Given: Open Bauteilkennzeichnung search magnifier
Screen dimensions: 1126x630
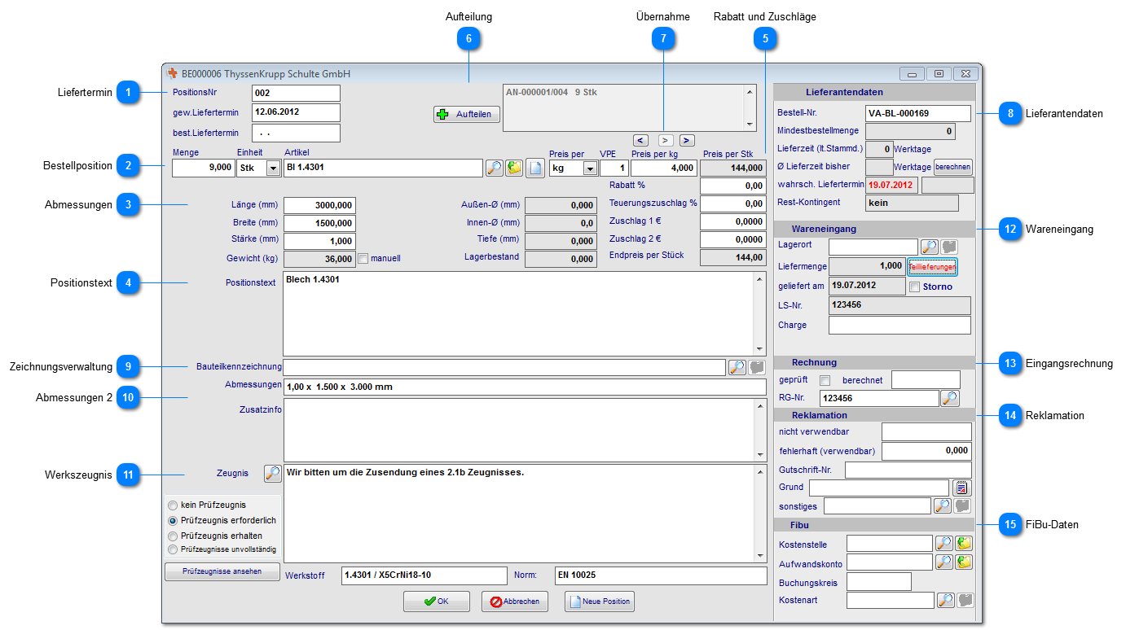Looking at the screenshot, I should click(737, 367).
